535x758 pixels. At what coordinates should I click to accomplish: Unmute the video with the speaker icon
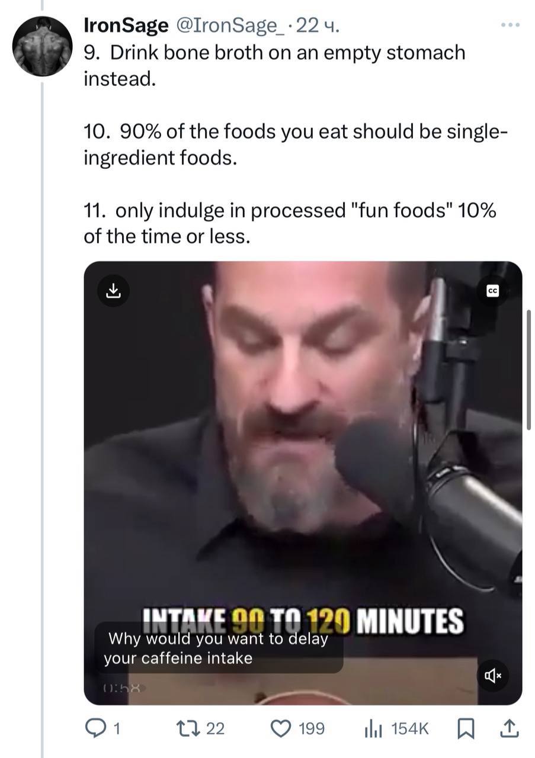(x=492, y=675)
